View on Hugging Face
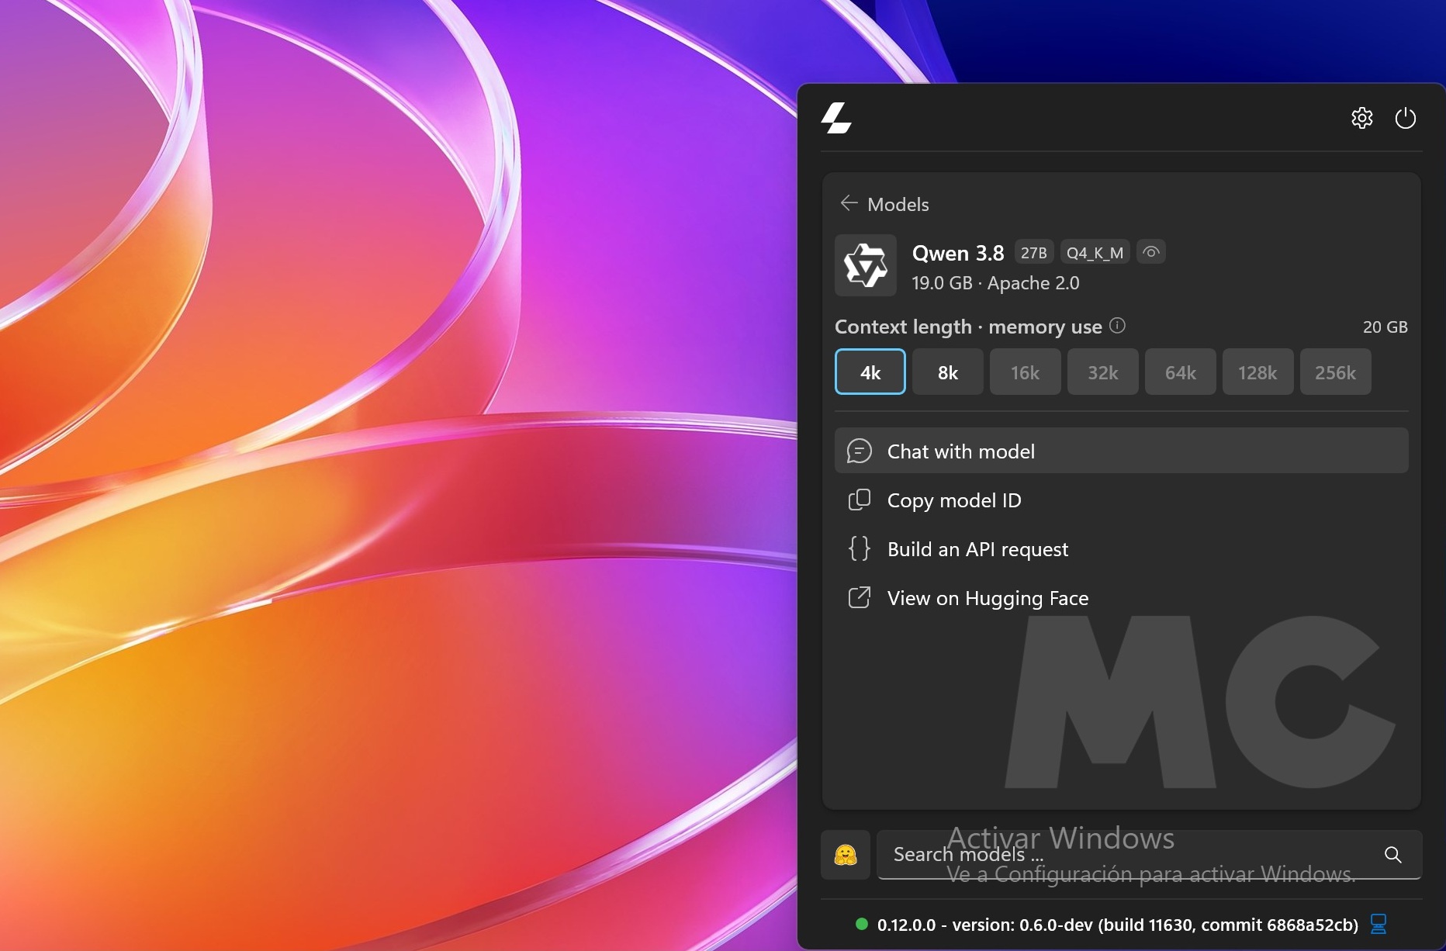1446x951 pixels. [x=1122, y=598]
